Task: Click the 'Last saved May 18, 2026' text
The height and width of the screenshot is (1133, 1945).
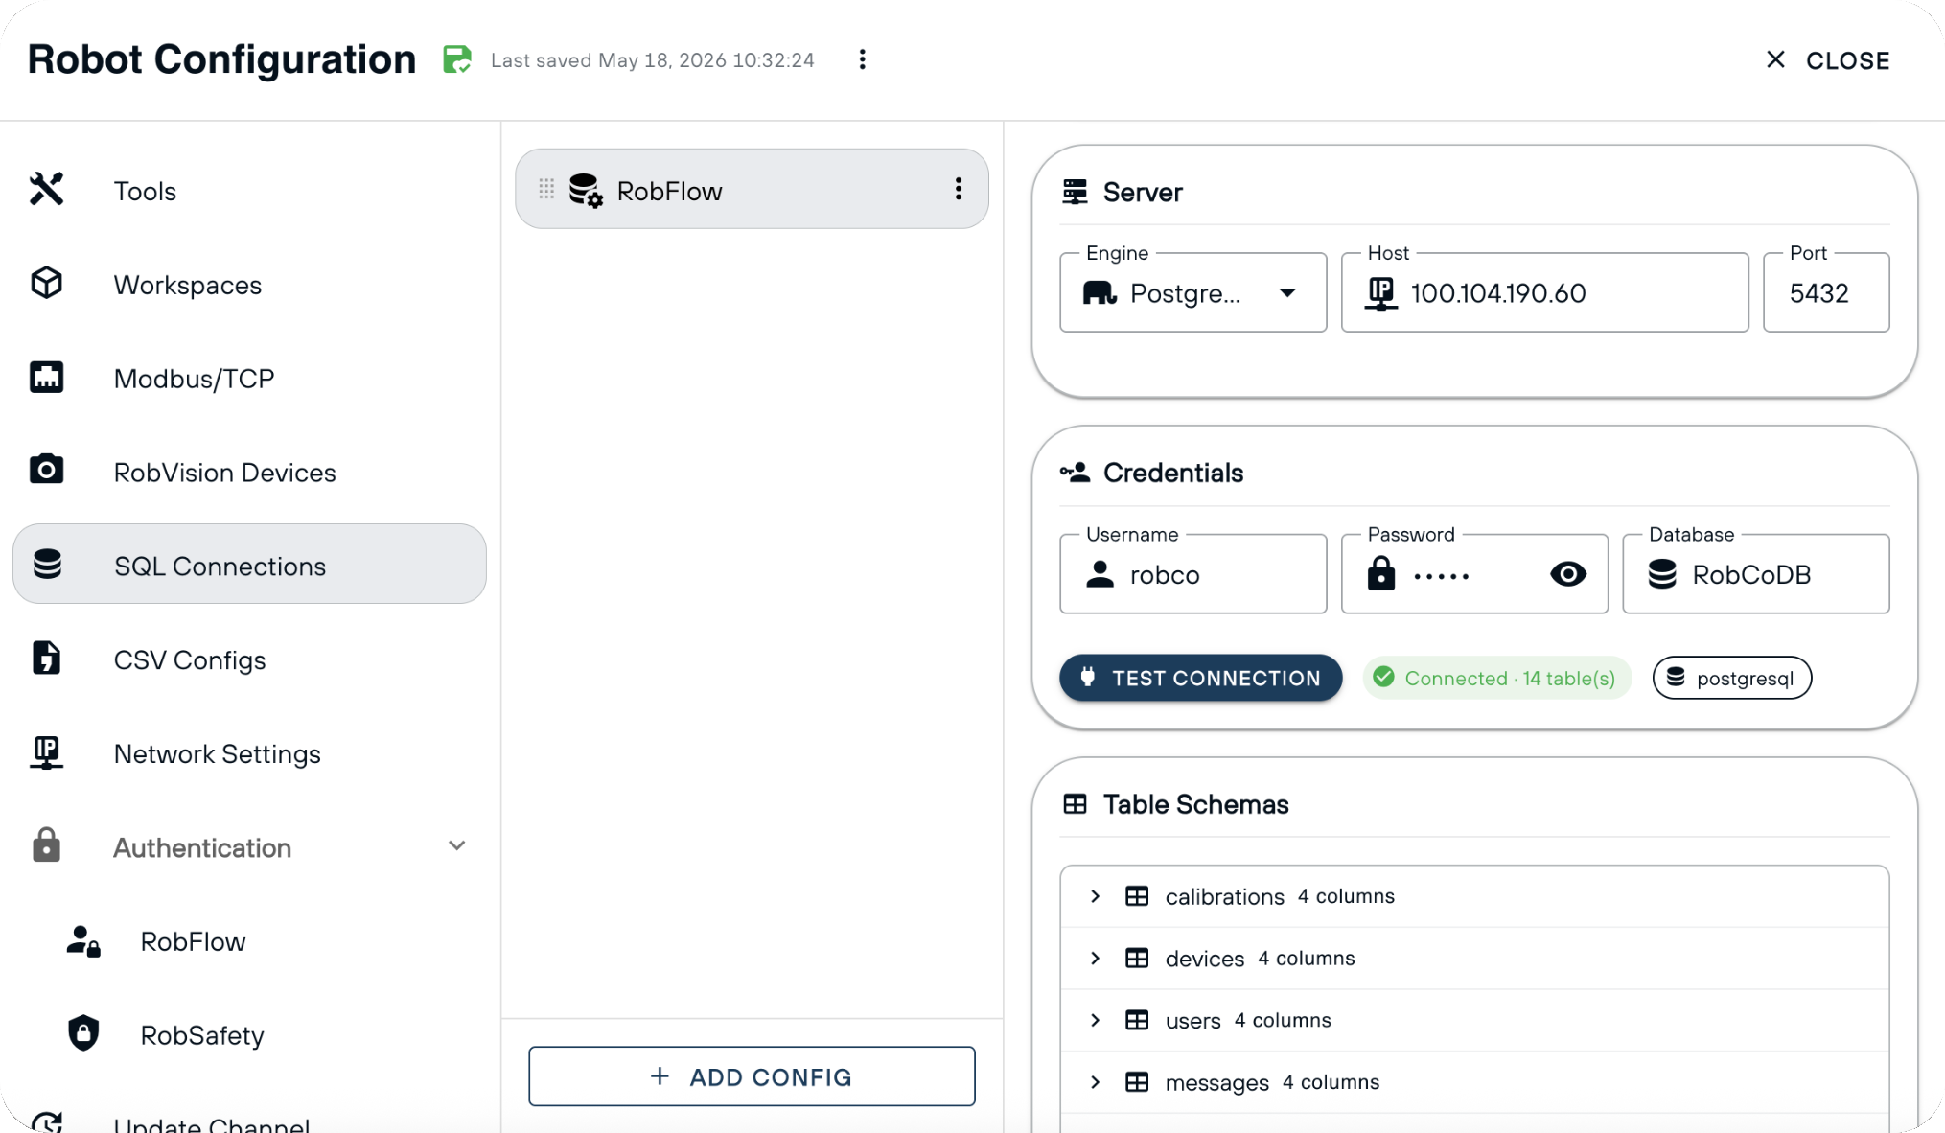Action: pyautogui.click(x=652, y=60)
